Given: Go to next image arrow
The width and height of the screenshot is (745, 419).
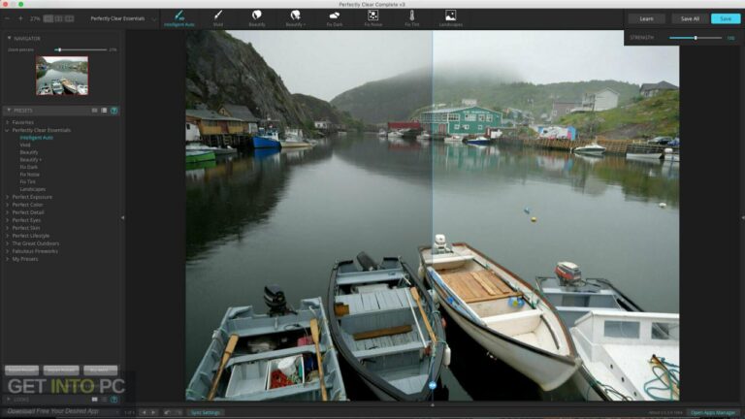Looking at the screenshot, I should coord(153,412).
